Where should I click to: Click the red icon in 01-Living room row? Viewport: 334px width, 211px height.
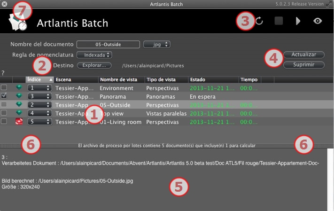coord(19,122)
